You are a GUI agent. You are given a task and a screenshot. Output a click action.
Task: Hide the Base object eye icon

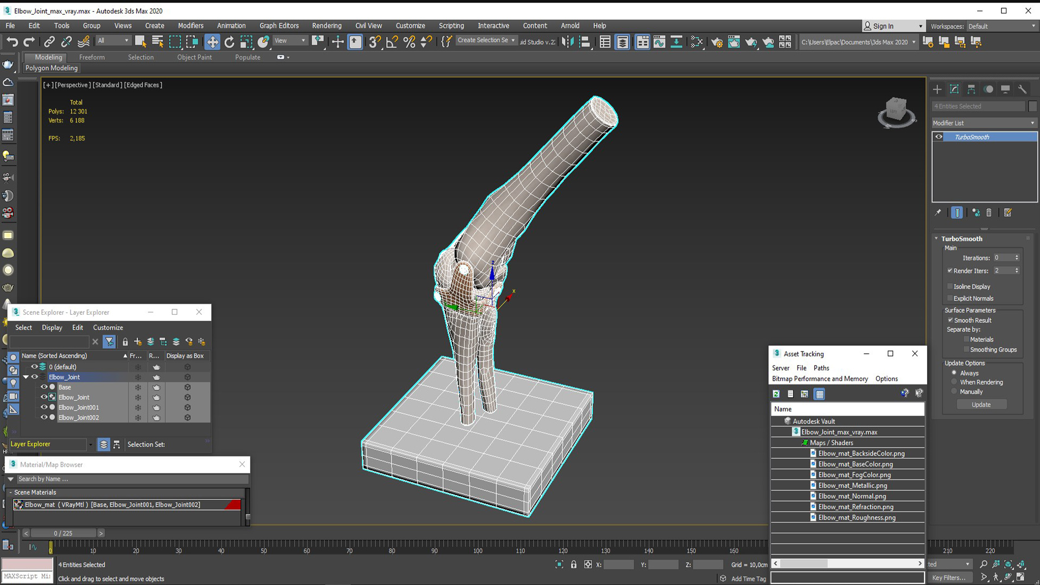[44, 387]
